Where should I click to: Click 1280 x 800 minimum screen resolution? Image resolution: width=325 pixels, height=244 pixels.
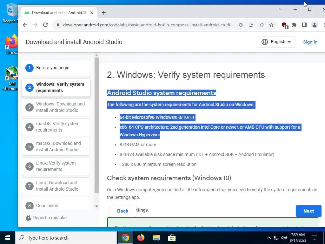(x=158, y=164)
